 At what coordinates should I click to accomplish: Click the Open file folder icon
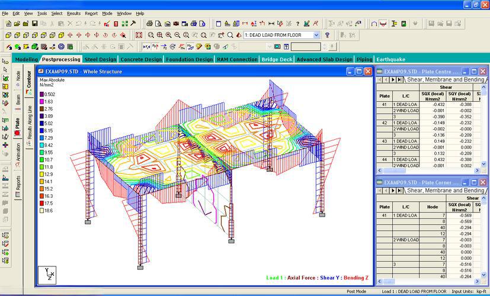(17, 24)
